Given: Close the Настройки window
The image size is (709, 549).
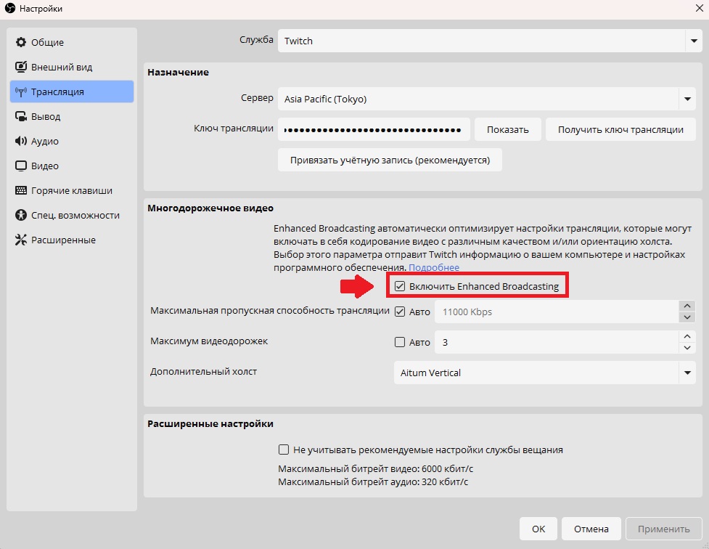Looking at the screenshot, I should [x=699, y=8].
